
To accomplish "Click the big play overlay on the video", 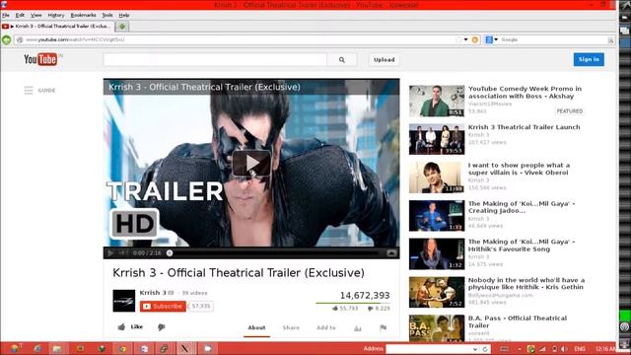I will 251,163.
